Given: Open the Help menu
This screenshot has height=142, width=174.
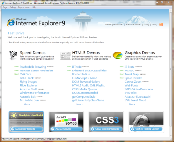Looking at the screenshot, I should [34, 7].
